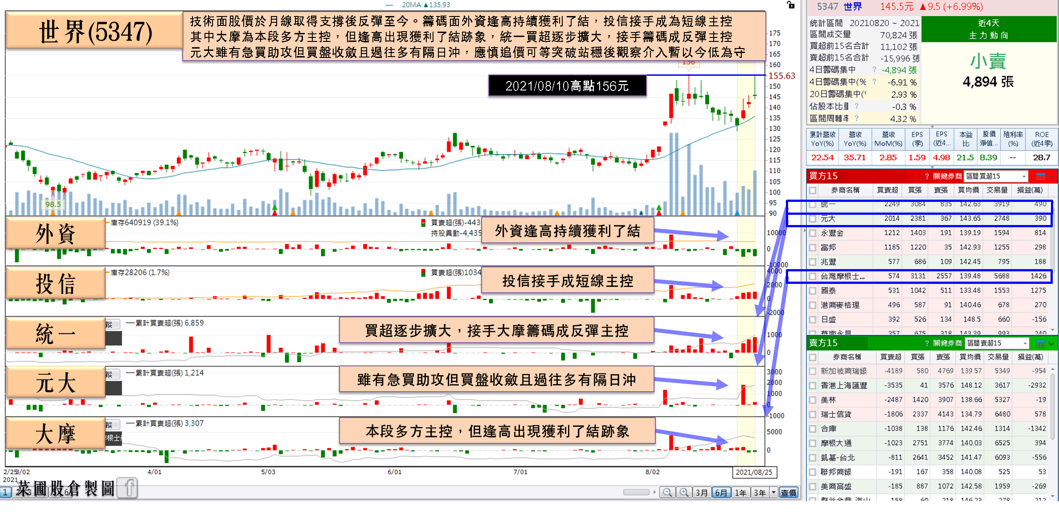Tick the checkbox for 永豐金 in the buyers list
This screenshot has width=1059, height=512.
(813, 233)
